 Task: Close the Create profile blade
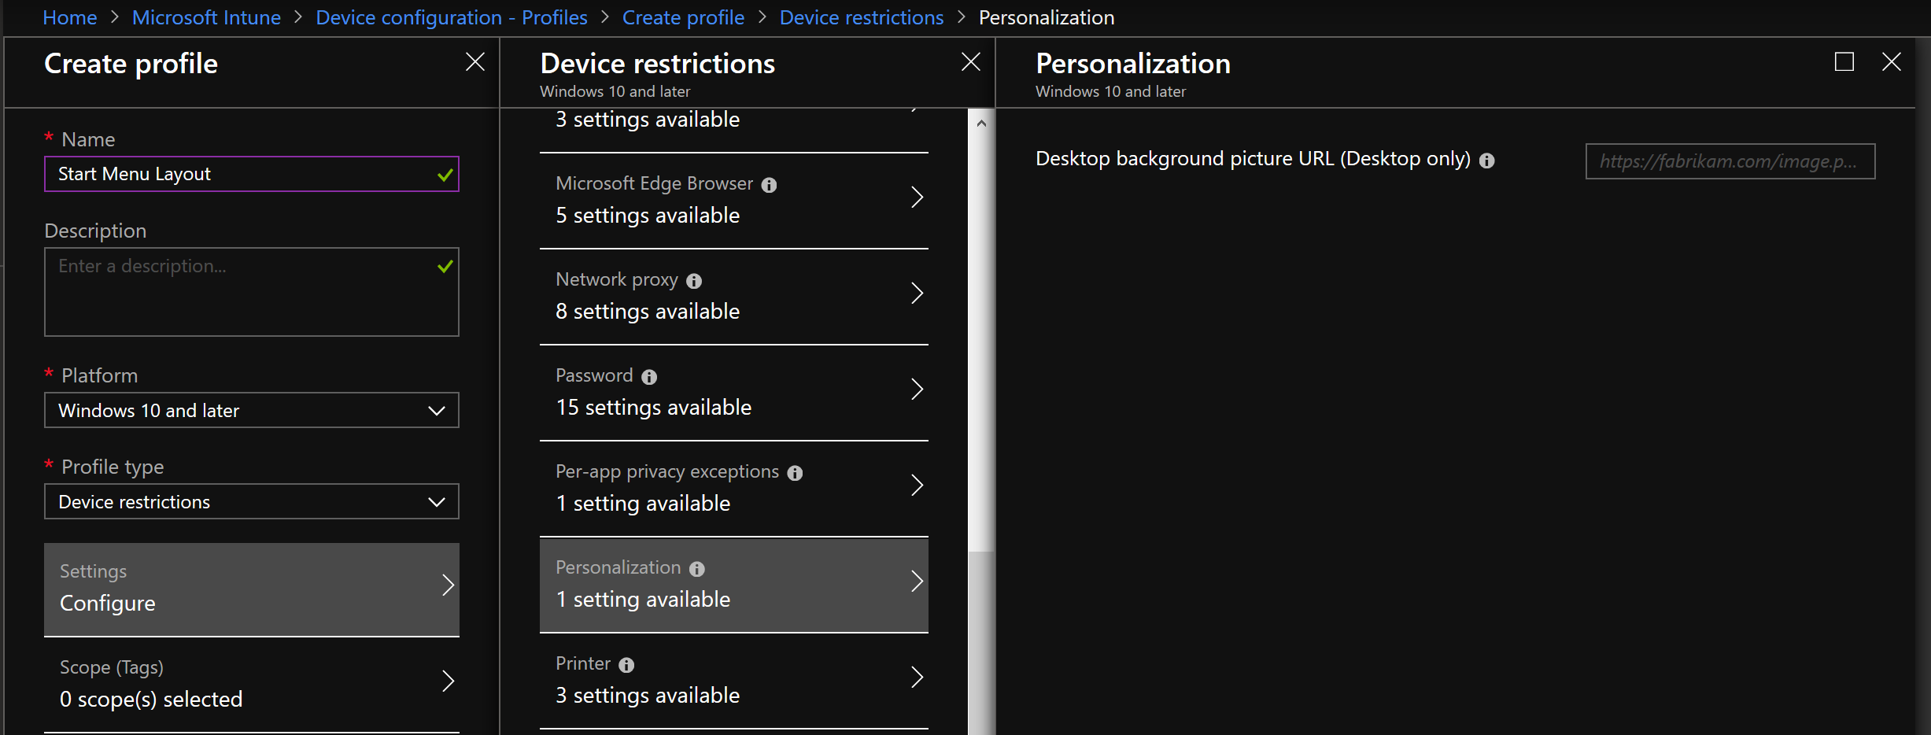474,62
